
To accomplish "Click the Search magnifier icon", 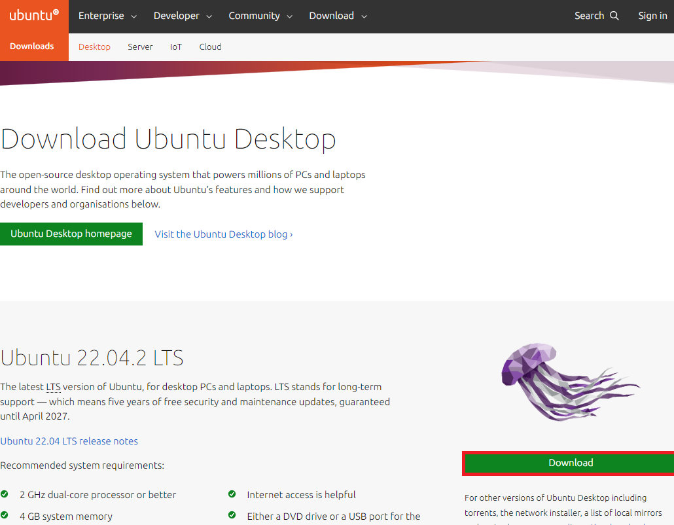I will point(614,16).
